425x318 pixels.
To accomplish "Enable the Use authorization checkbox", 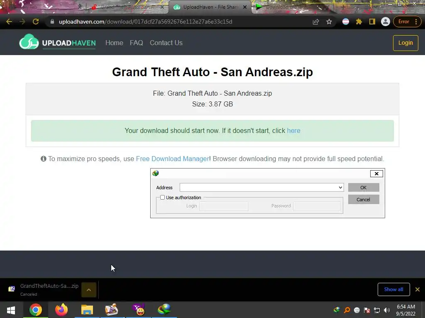I will pos(162,198).
